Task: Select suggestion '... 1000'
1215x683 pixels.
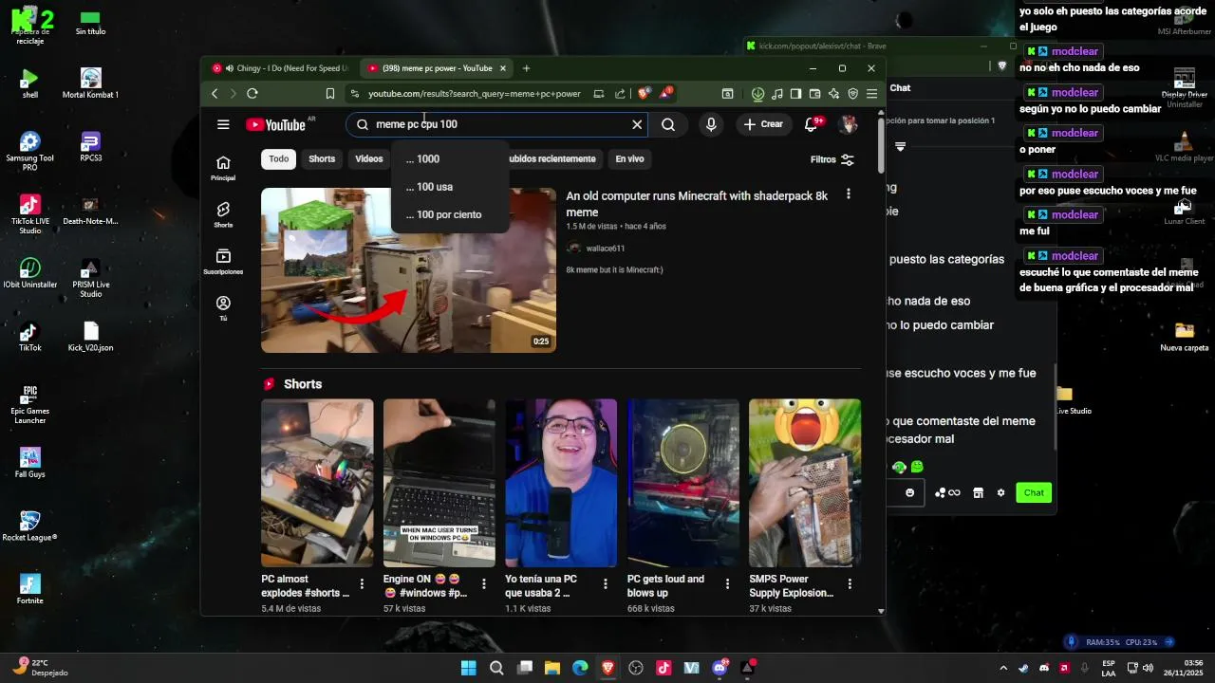Action: pos(450,159)
